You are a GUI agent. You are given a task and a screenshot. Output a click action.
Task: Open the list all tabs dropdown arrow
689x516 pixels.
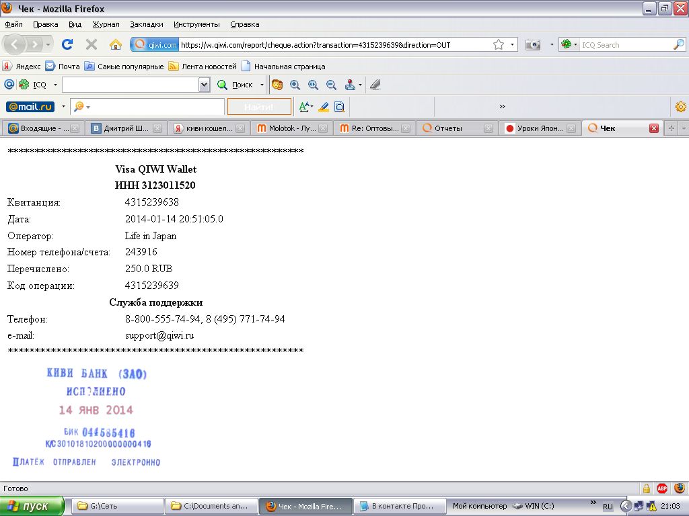tap(684, 128)
